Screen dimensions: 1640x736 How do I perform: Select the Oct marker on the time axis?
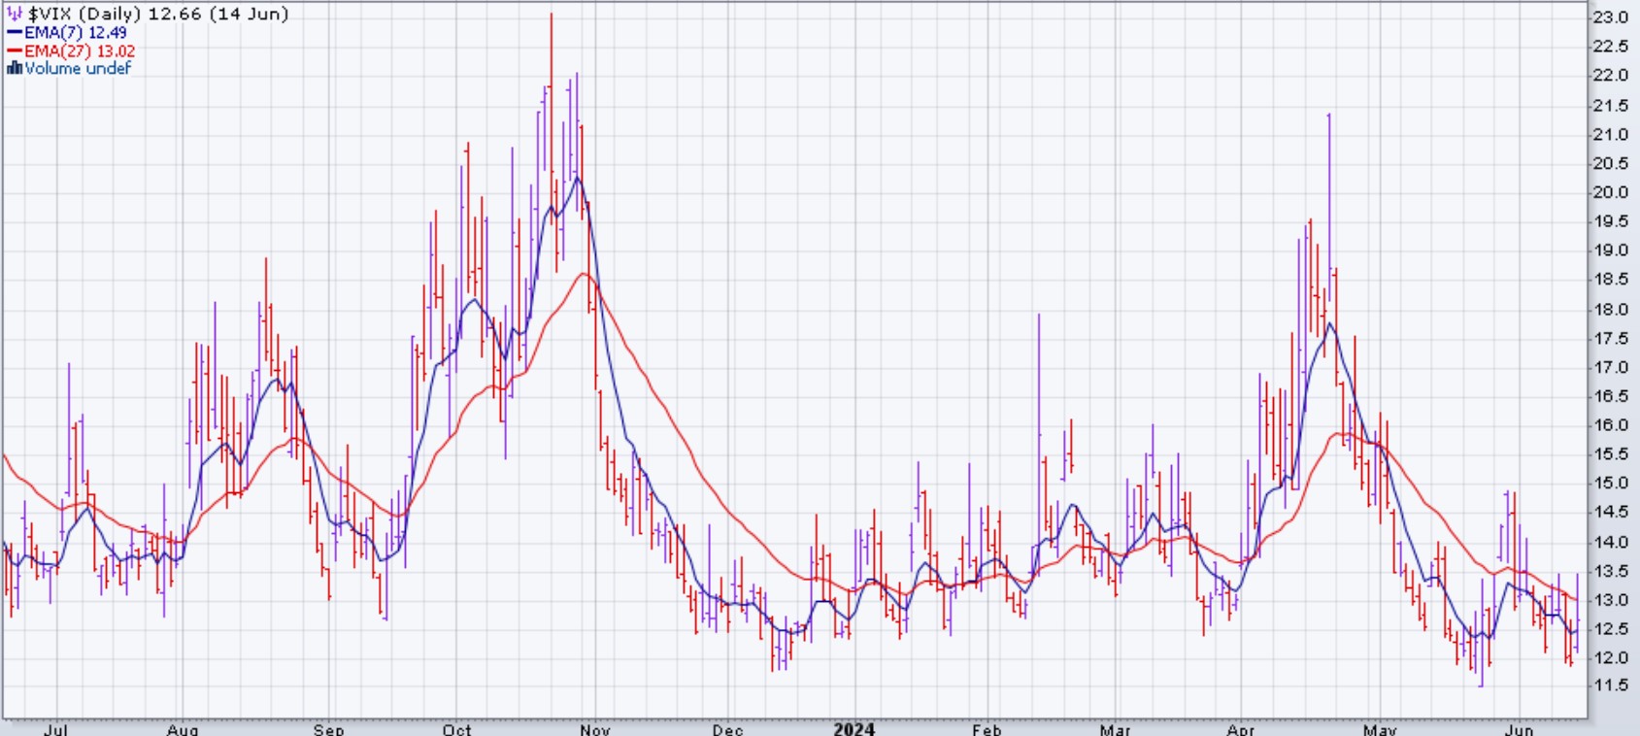456,729
